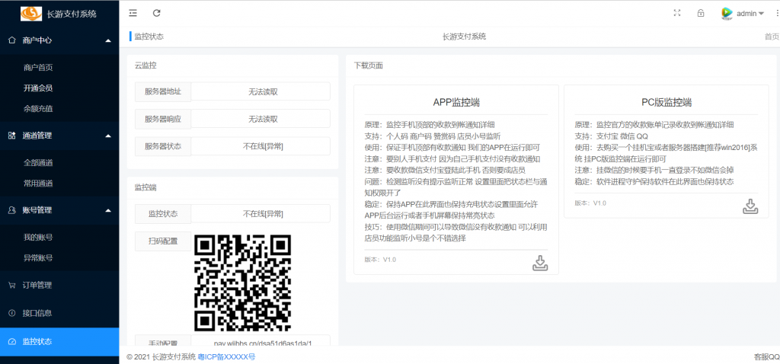
Task: Click APP card 版本：V1.0 text
Action: click(x=381, y=260)
